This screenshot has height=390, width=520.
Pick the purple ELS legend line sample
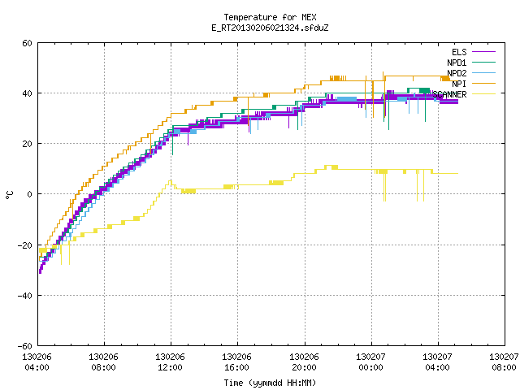484,52
